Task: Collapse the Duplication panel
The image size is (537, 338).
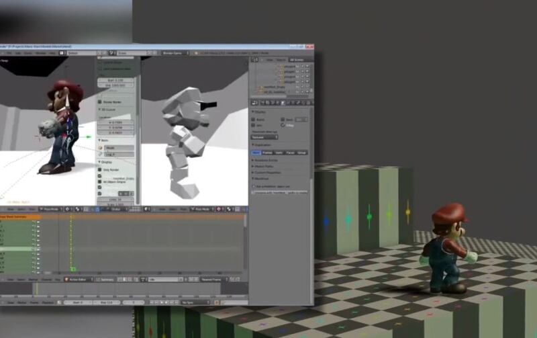Action: point(261,145)
